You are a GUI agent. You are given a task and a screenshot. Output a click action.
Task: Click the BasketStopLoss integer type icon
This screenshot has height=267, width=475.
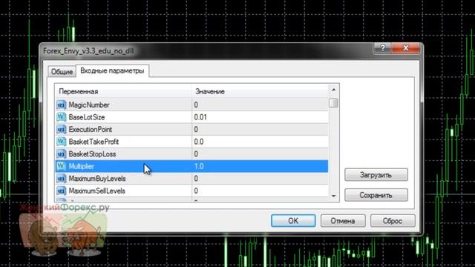point(61,154)
